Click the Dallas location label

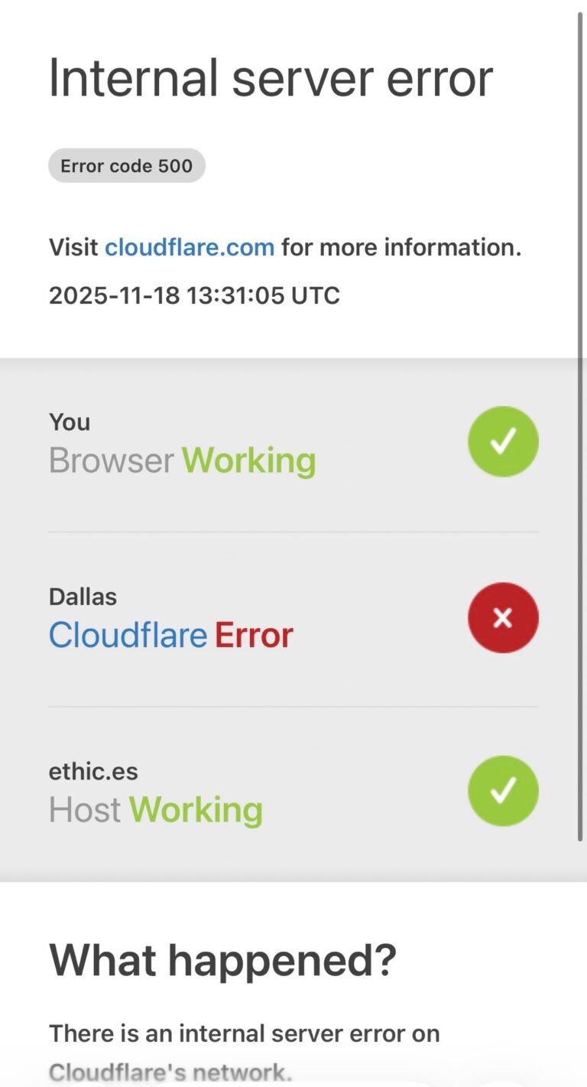83,596
